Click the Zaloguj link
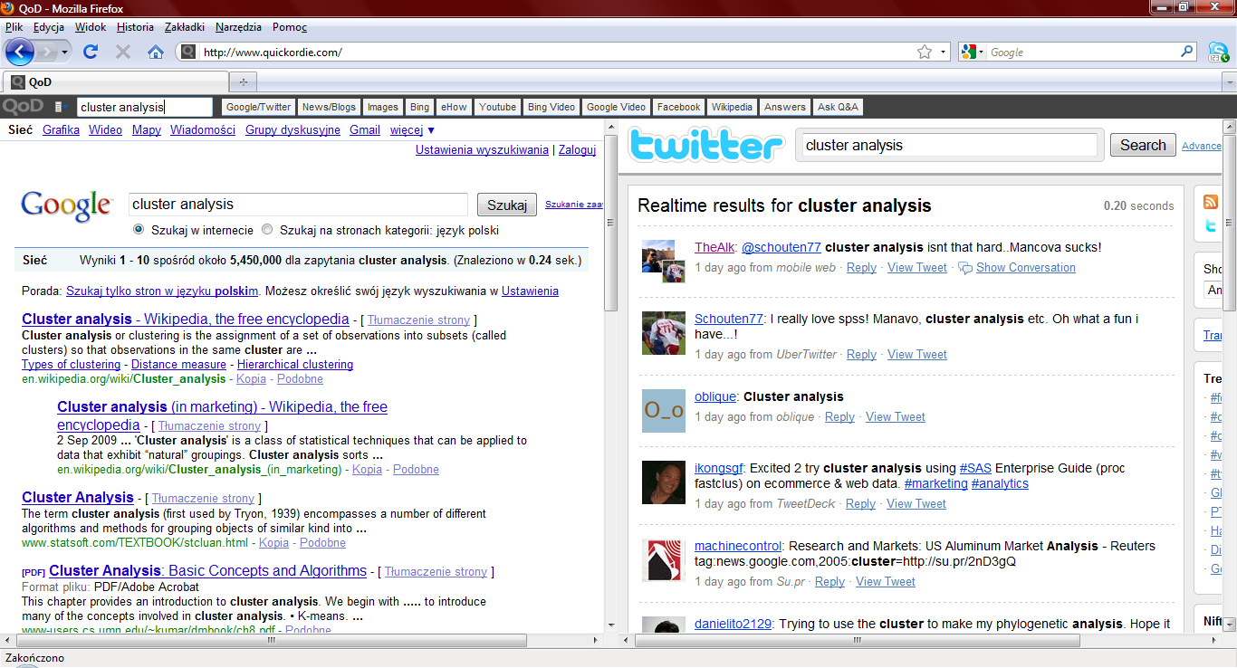Image resolution: width=1237 pixels, height=668 pixels. tap(577, 150)
